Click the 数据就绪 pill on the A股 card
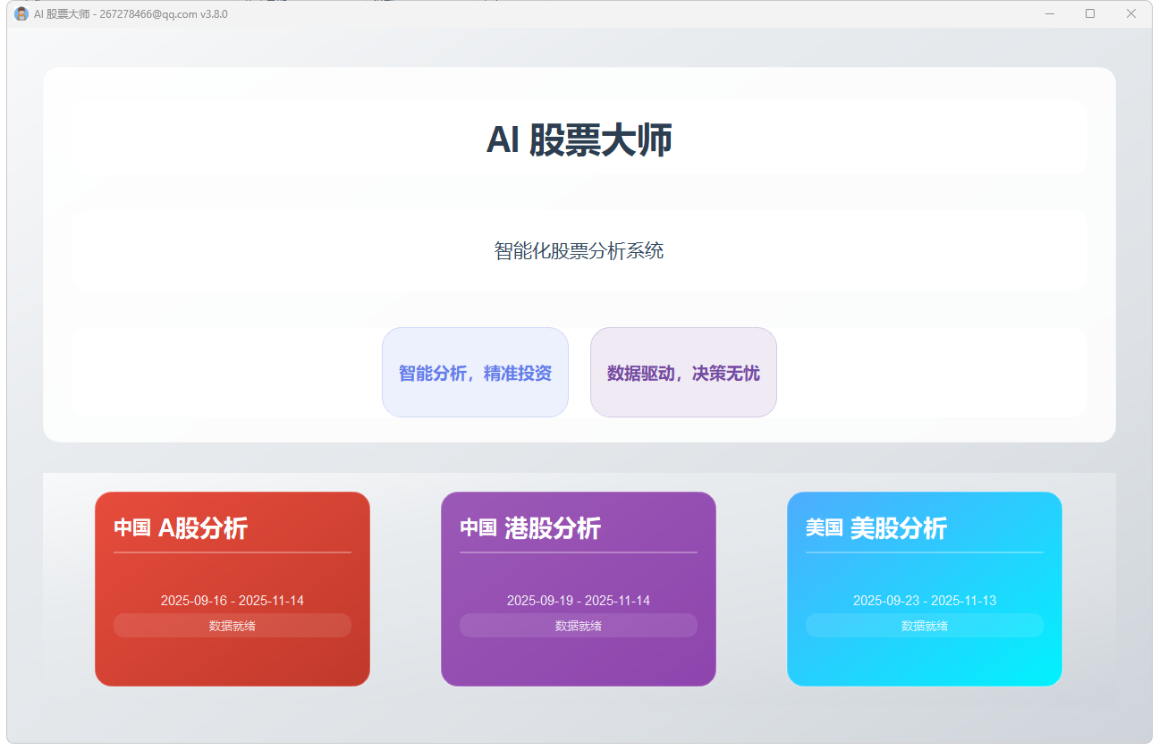The height and width of the screenshot is (750, 1159). [x=232, y=625]
